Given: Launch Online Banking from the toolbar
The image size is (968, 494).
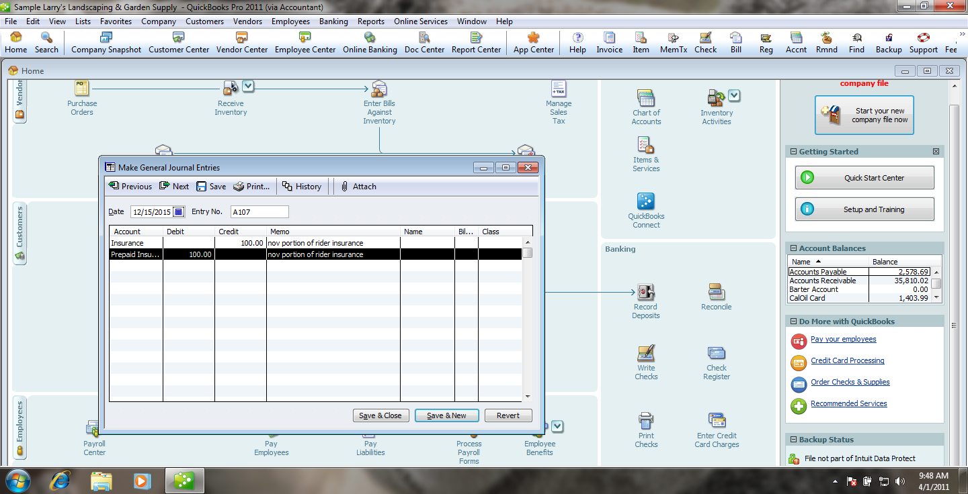Looking at the screenshot, I should [370, 42].
